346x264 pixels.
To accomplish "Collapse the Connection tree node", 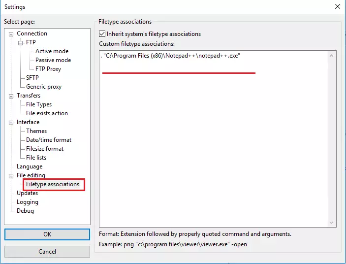I will coord(11,34).
